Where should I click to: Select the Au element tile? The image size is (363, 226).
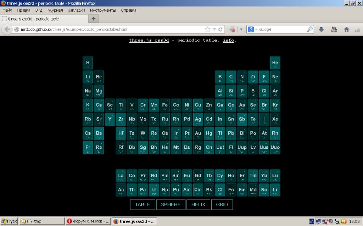pyautogui.click(x=198, y=133)
